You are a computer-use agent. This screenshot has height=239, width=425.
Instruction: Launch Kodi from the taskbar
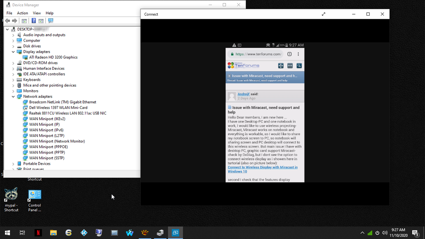(84, 233)
